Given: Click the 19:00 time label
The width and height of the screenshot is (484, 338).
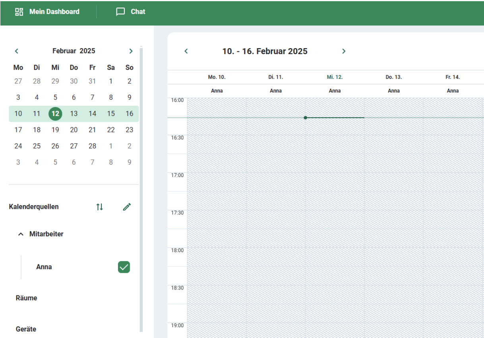Looking at the screenshot, I should click(x=178, y=325).
